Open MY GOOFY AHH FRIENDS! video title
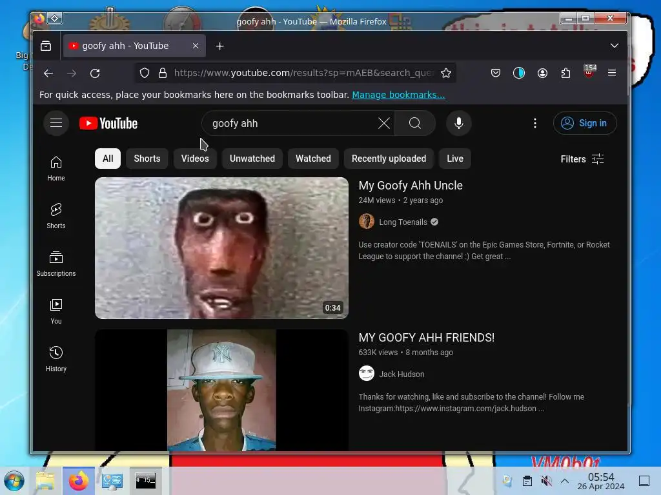Viewport: 661px width, 495px height. click(427, 338)
